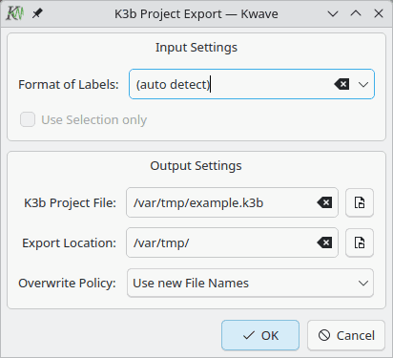Click the Export Location label text
393x358 pixels.
(69, 243)
